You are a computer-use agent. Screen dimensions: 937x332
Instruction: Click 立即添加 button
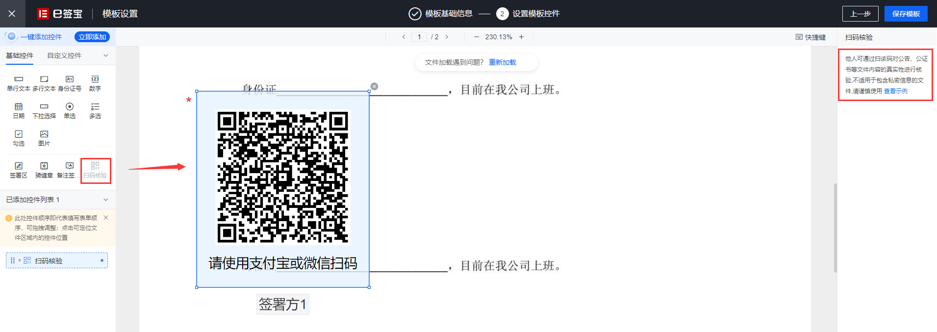pos(92,37)
